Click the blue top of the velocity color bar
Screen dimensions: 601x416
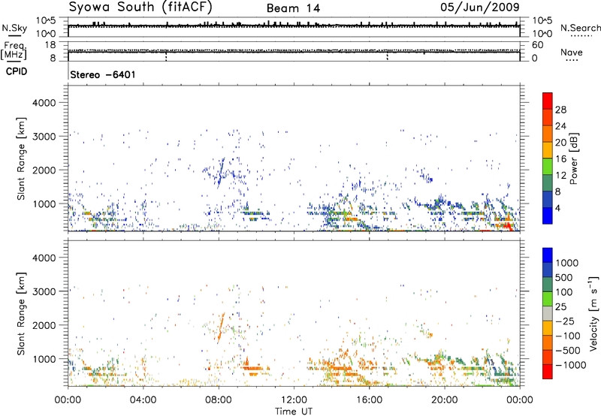pos(548,255)
